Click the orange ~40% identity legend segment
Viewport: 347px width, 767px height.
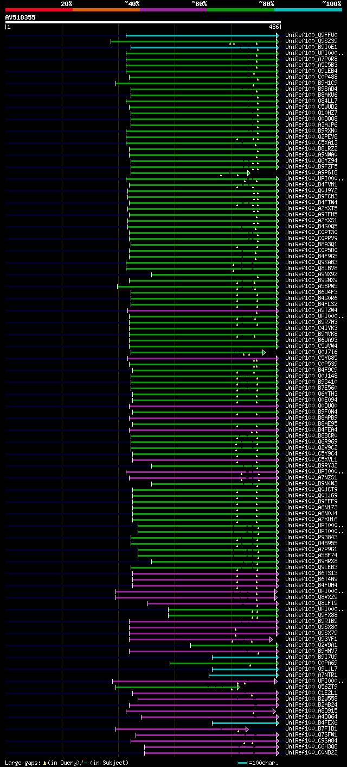tap(106, 10)
